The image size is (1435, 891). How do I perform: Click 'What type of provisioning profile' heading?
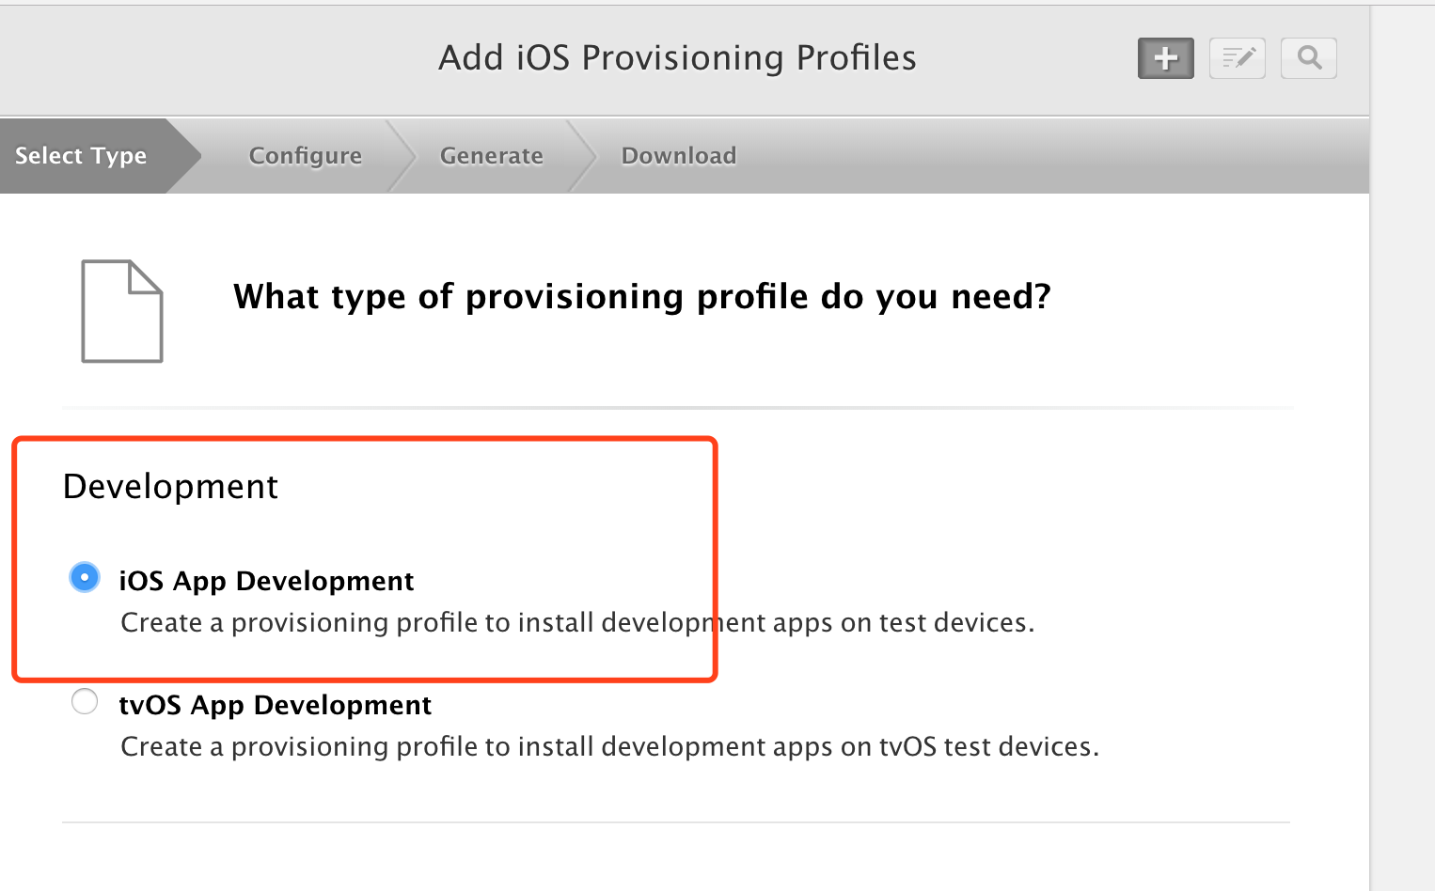click(641, 297)
